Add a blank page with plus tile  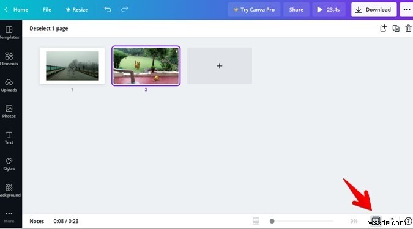point(220,66)
